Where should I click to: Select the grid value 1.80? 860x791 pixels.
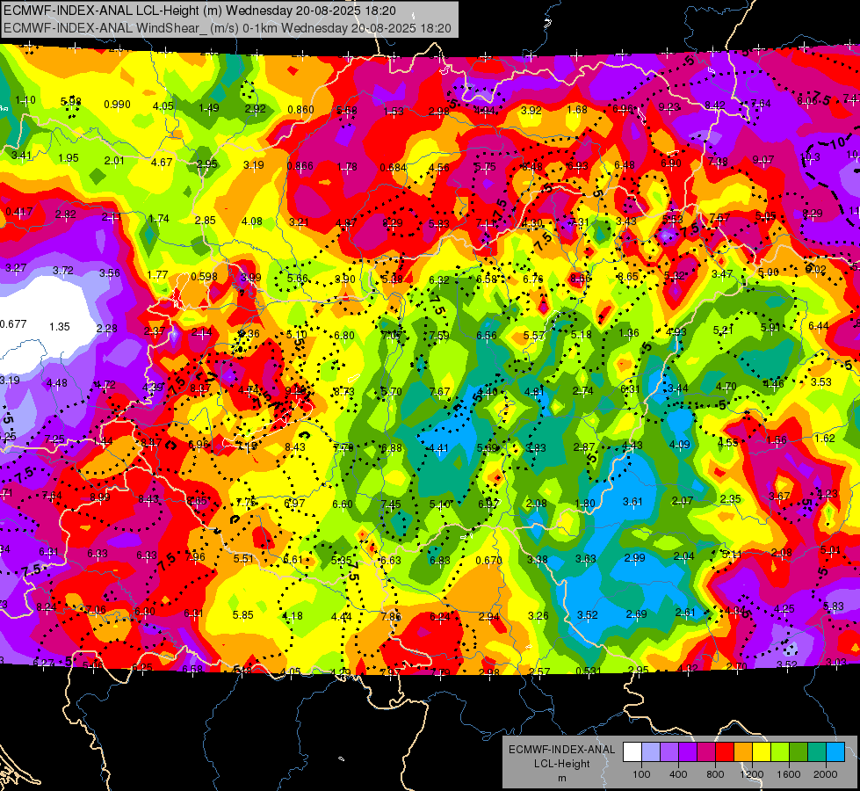(585, 503)
